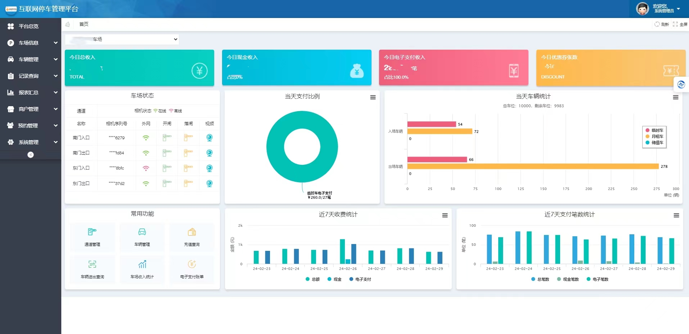
Task: Click the 刷新 refresh button
Action: 662,24
